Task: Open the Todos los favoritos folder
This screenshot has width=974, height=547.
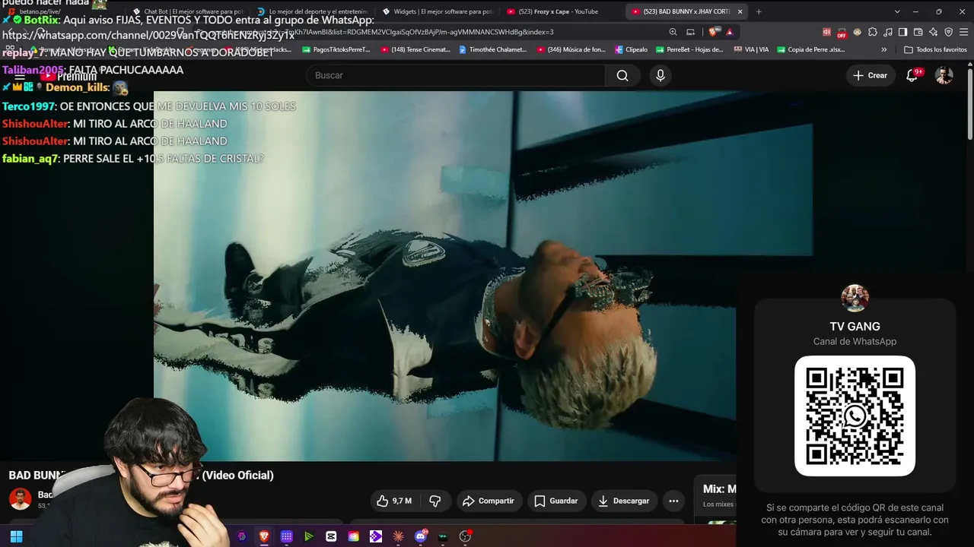Action: pyautogui.click(x=935, y=49)
